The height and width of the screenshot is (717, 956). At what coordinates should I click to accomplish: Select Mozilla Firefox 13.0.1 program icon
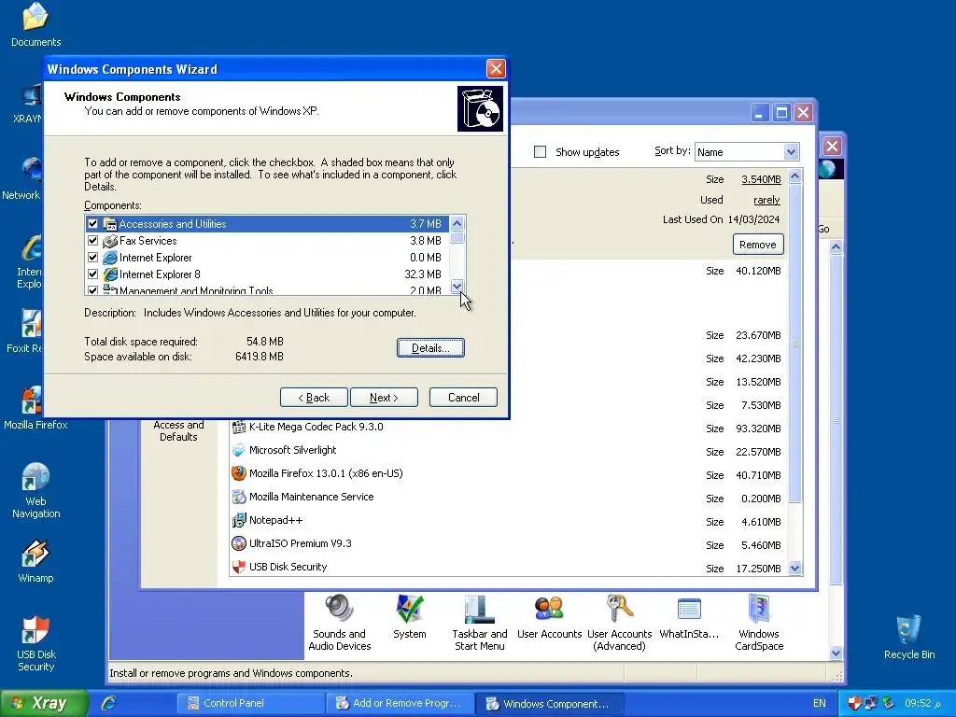coord(239,473)
